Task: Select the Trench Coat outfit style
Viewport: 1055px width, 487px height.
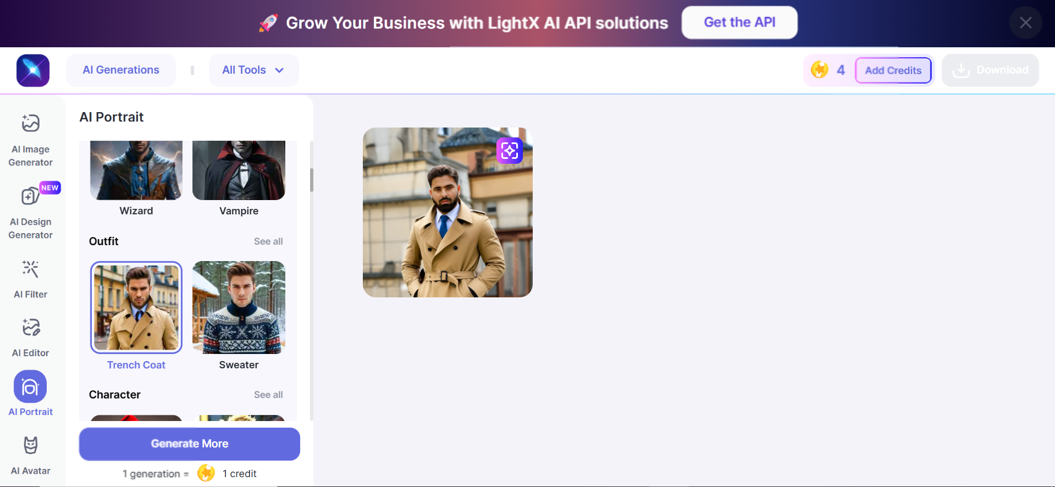Action: (136, 307)
